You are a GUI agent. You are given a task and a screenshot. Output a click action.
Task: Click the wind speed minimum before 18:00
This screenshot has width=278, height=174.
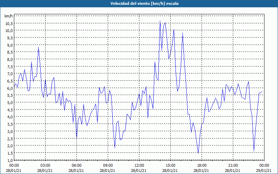[x=198, y=153]
